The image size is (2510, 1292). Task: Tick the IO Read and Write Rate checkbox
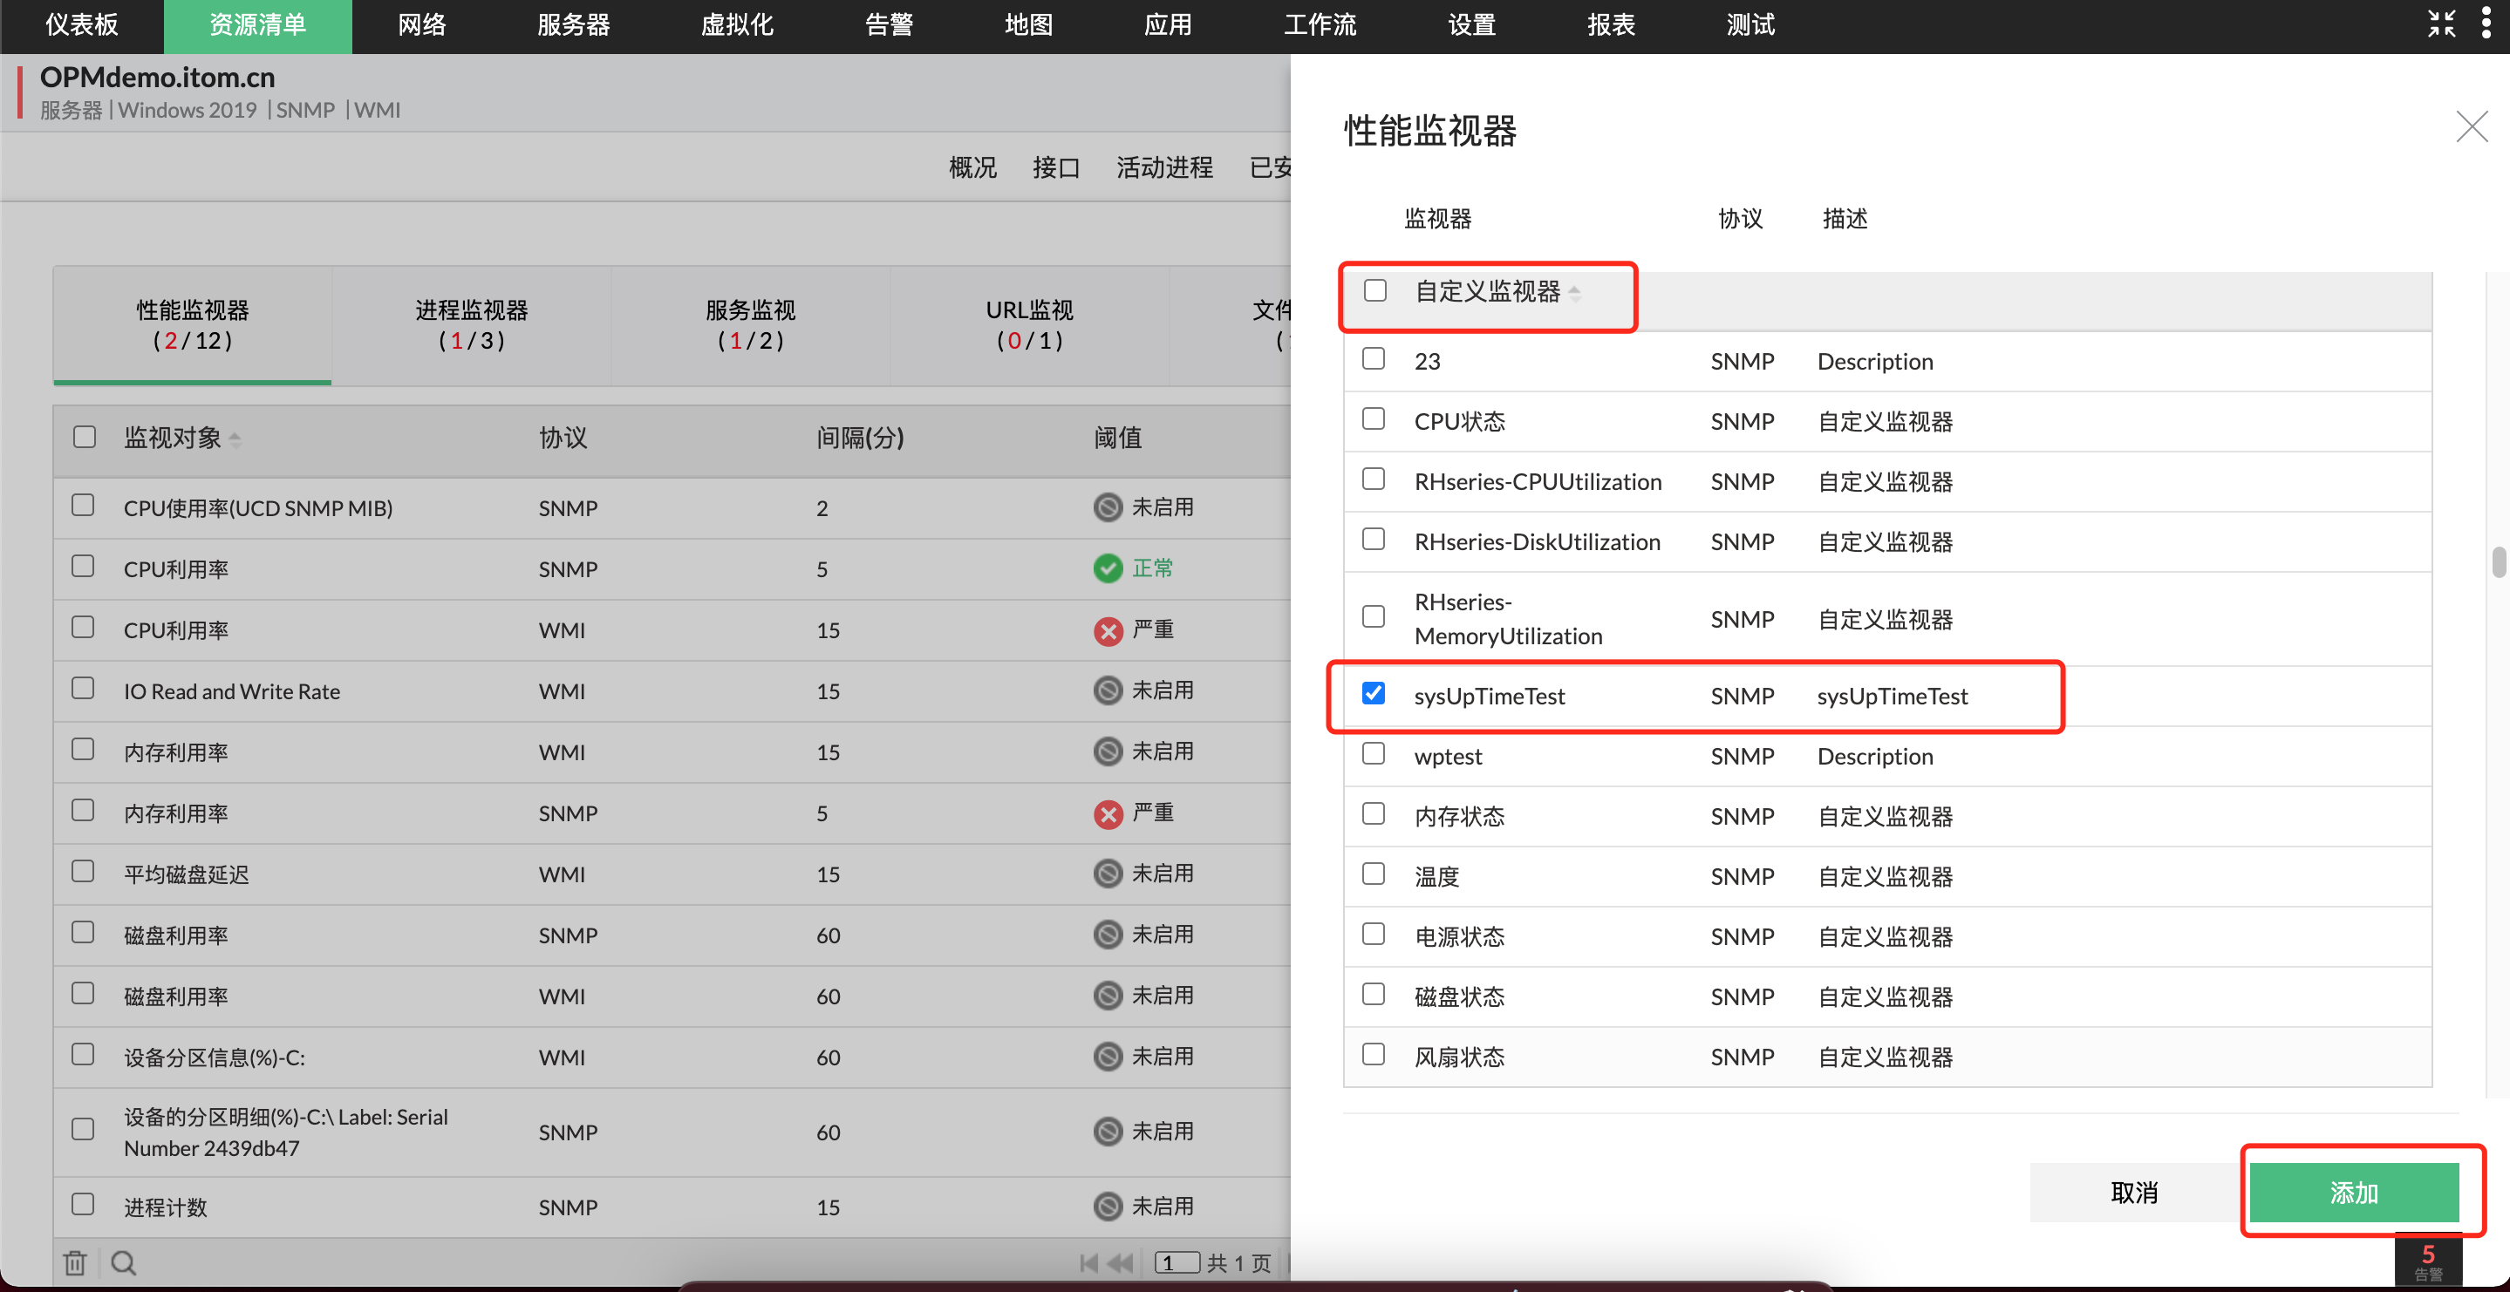click(83, 689)
